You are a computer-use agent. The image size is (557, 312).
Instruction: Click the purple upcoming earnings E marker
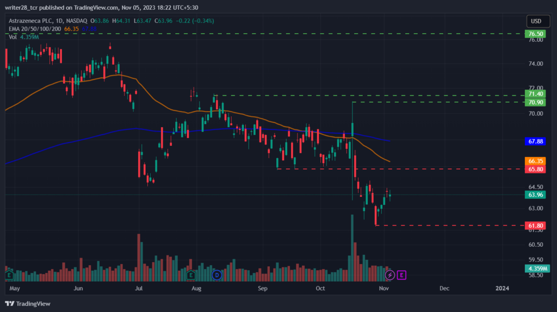pyautogui.click(x=401, y=275)
